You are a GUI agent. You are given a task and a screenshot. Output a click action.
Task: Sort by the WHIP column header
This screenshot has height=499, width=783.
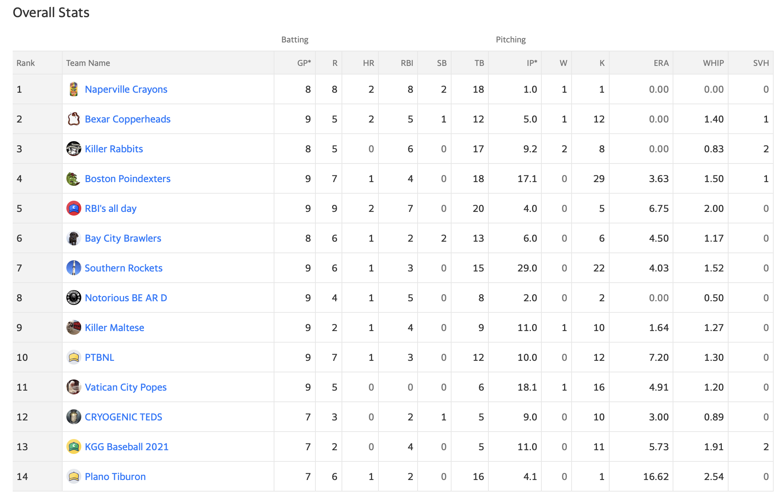(713, 63)
